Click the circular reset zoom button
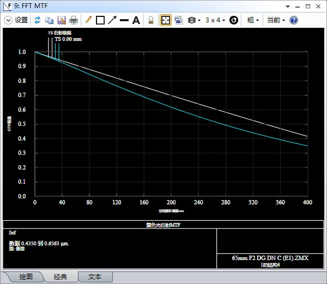327x284 pixels. coord(234,20)
